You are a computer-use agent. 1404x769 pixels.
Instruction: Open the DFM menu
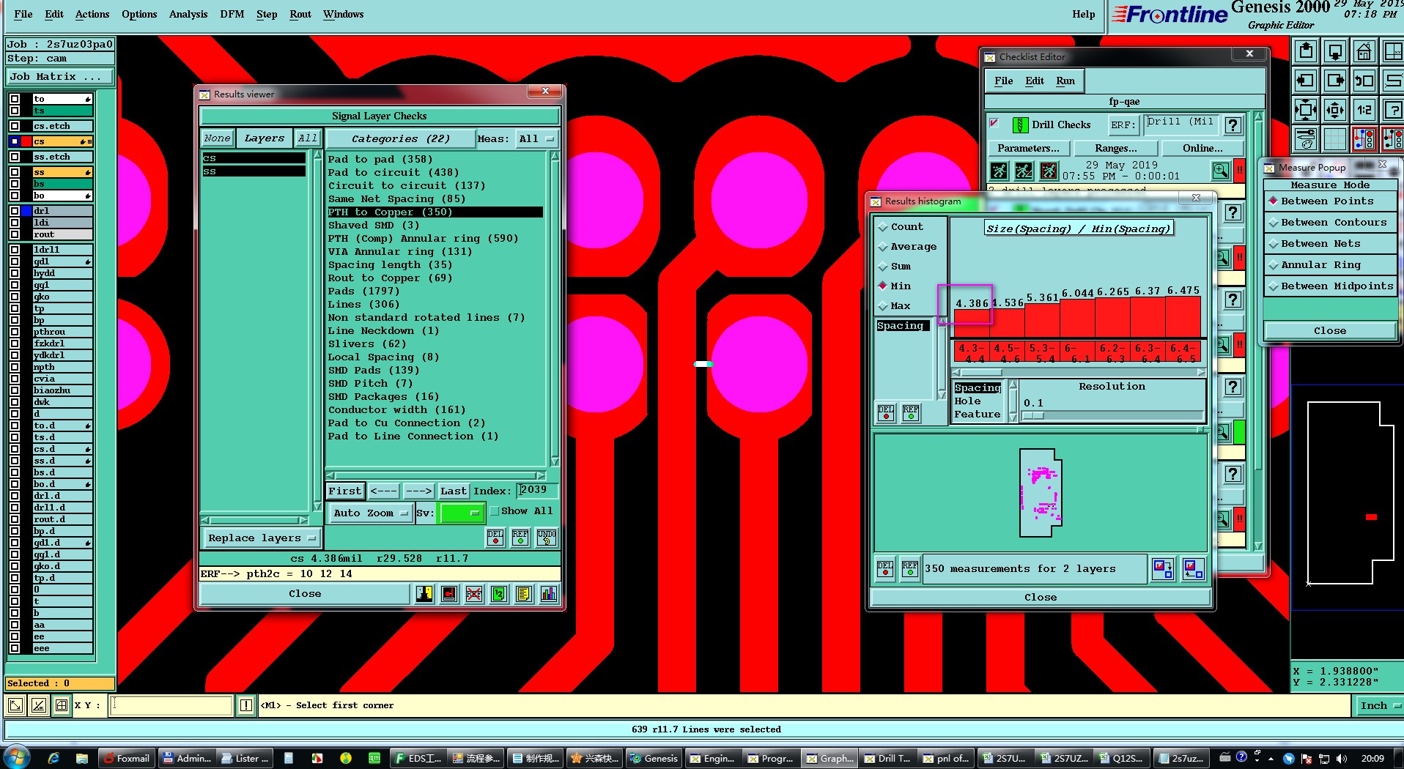(x=232, y=14)
